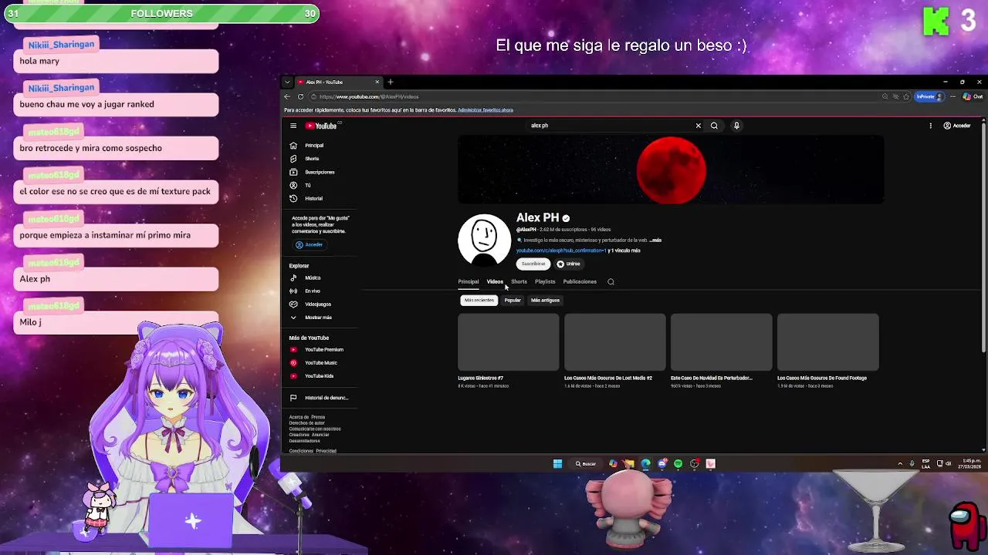
Task: Go back with the browser arrow
Action: point(287,97)
